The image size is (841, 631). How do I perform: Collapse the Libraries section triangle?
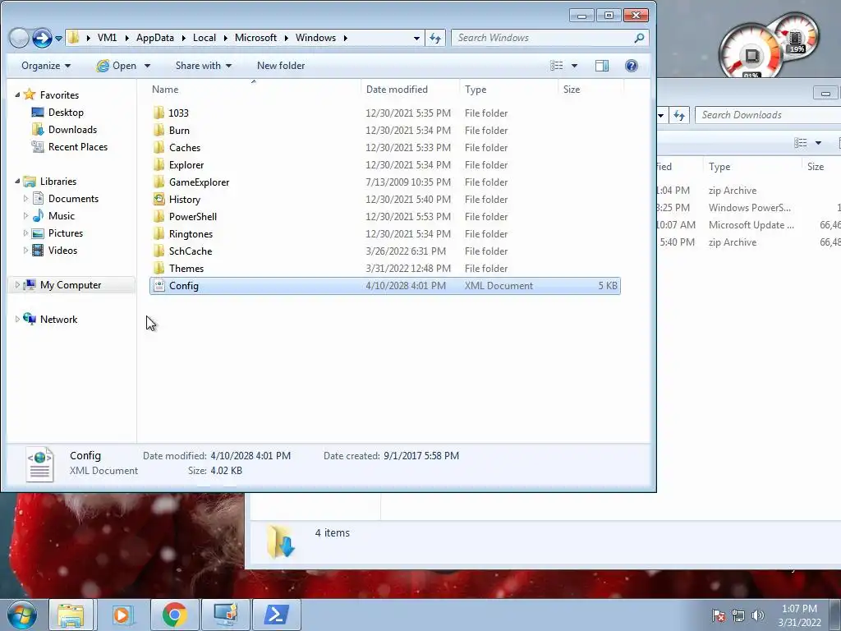point(17,181)
